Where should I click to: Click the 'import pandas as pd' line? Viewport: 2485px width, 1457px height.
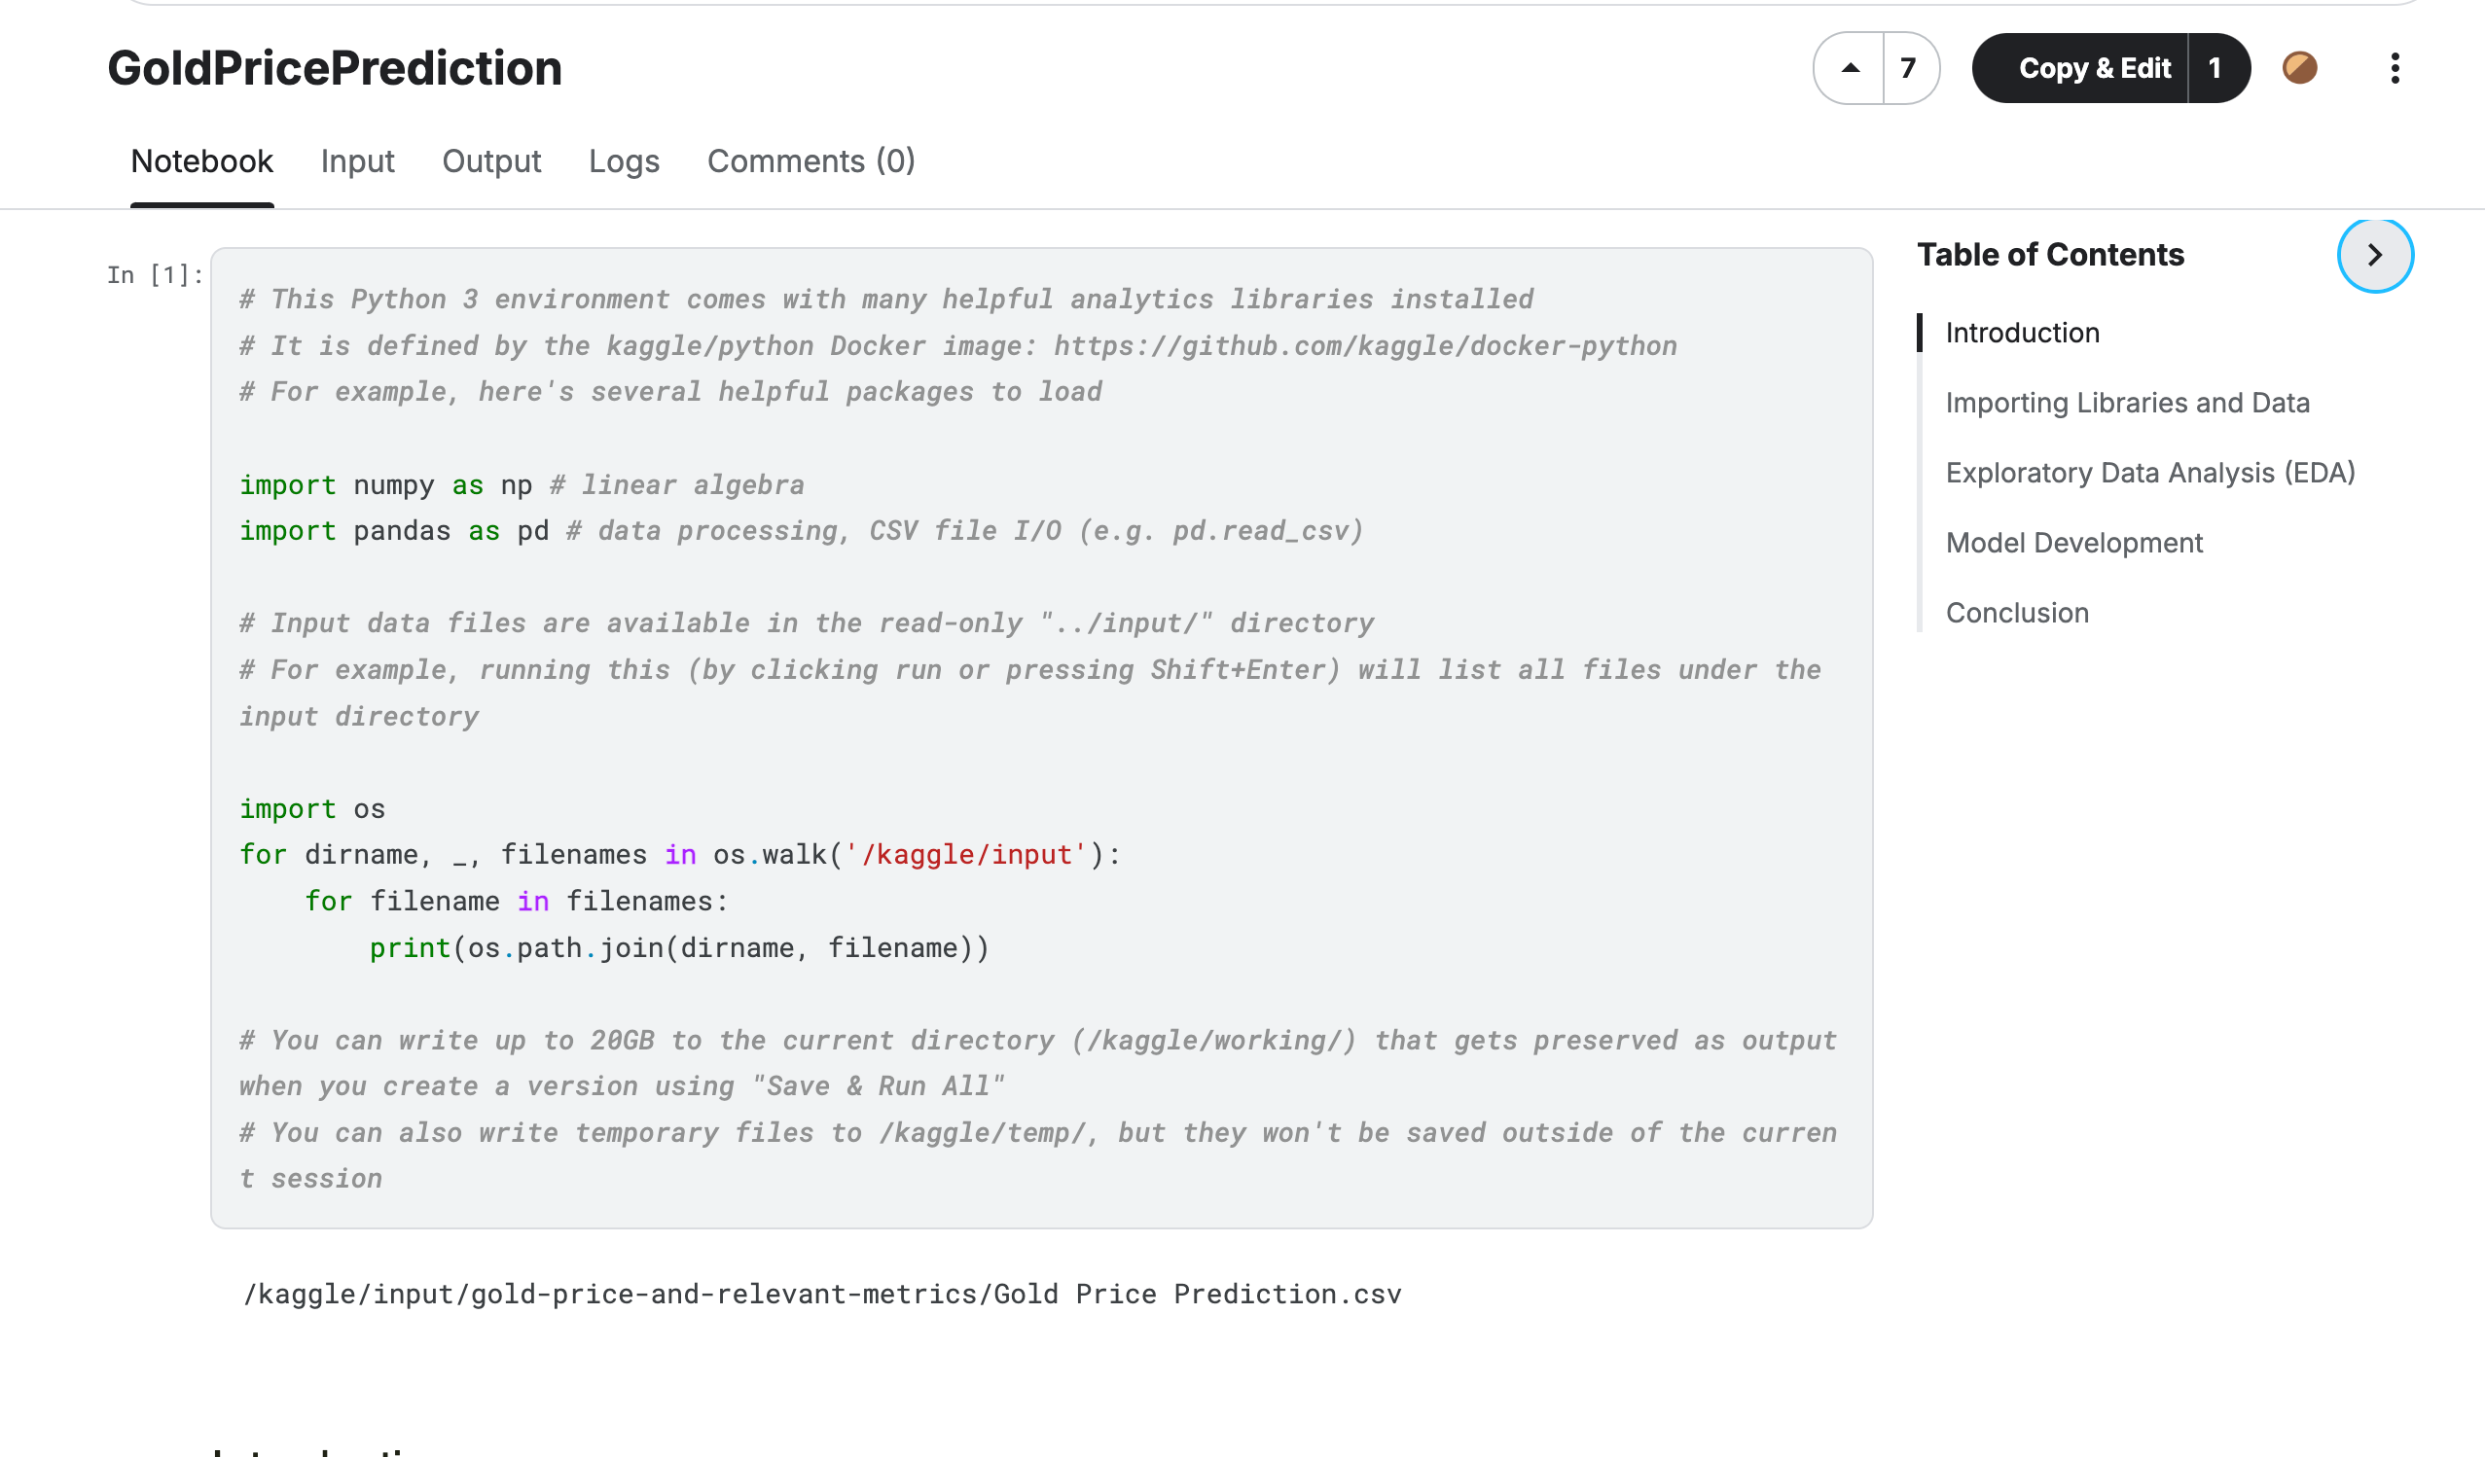[801, 531]
